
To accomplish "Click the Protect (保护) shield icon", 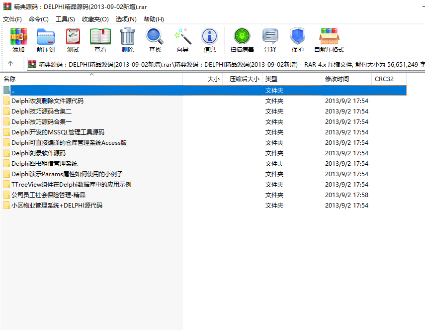I will click(x=298, y=40).
